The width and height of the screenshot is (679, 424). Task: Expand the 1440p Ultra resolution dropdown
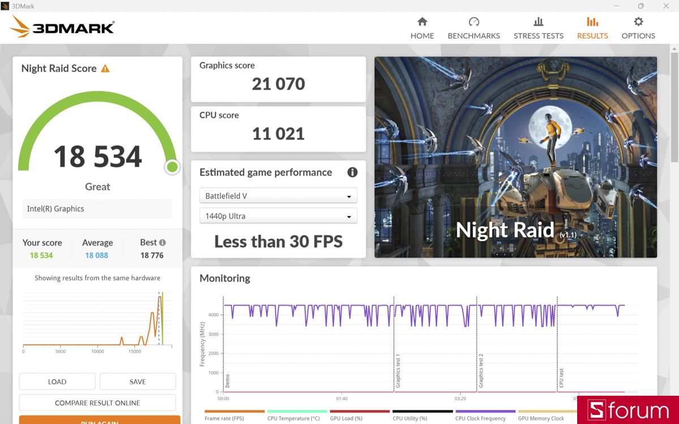click(x=278, y=216)
